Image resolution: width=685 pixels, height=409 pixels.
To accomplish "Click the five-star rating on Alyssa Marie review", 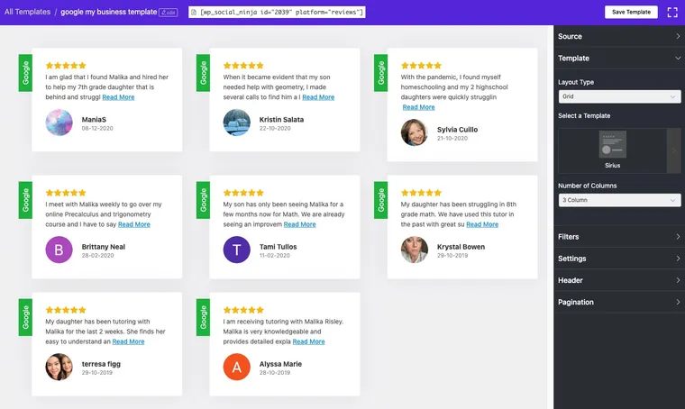I will click(243, 310).
